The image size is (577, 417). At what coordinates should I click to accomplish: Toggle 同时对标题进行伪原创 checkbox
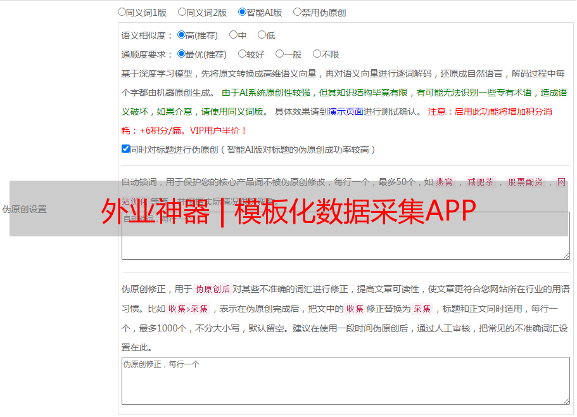[125, 149]
